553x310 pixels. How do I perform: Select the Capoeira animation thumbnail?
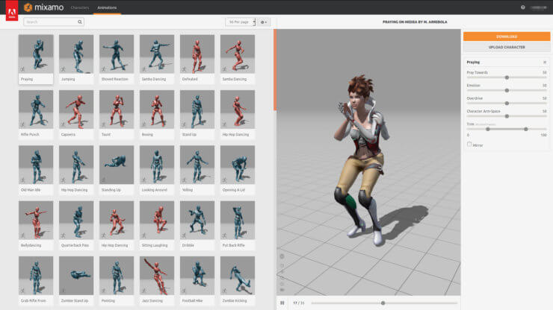click(x=76, y=110)
